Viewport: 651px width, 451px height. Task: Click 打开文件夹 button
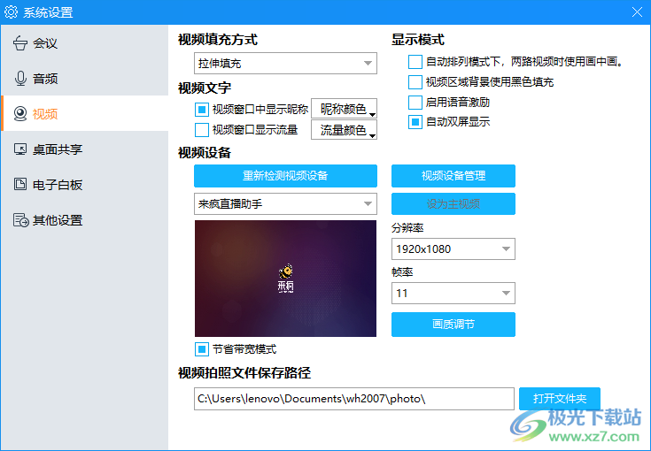tap(560, 399)
